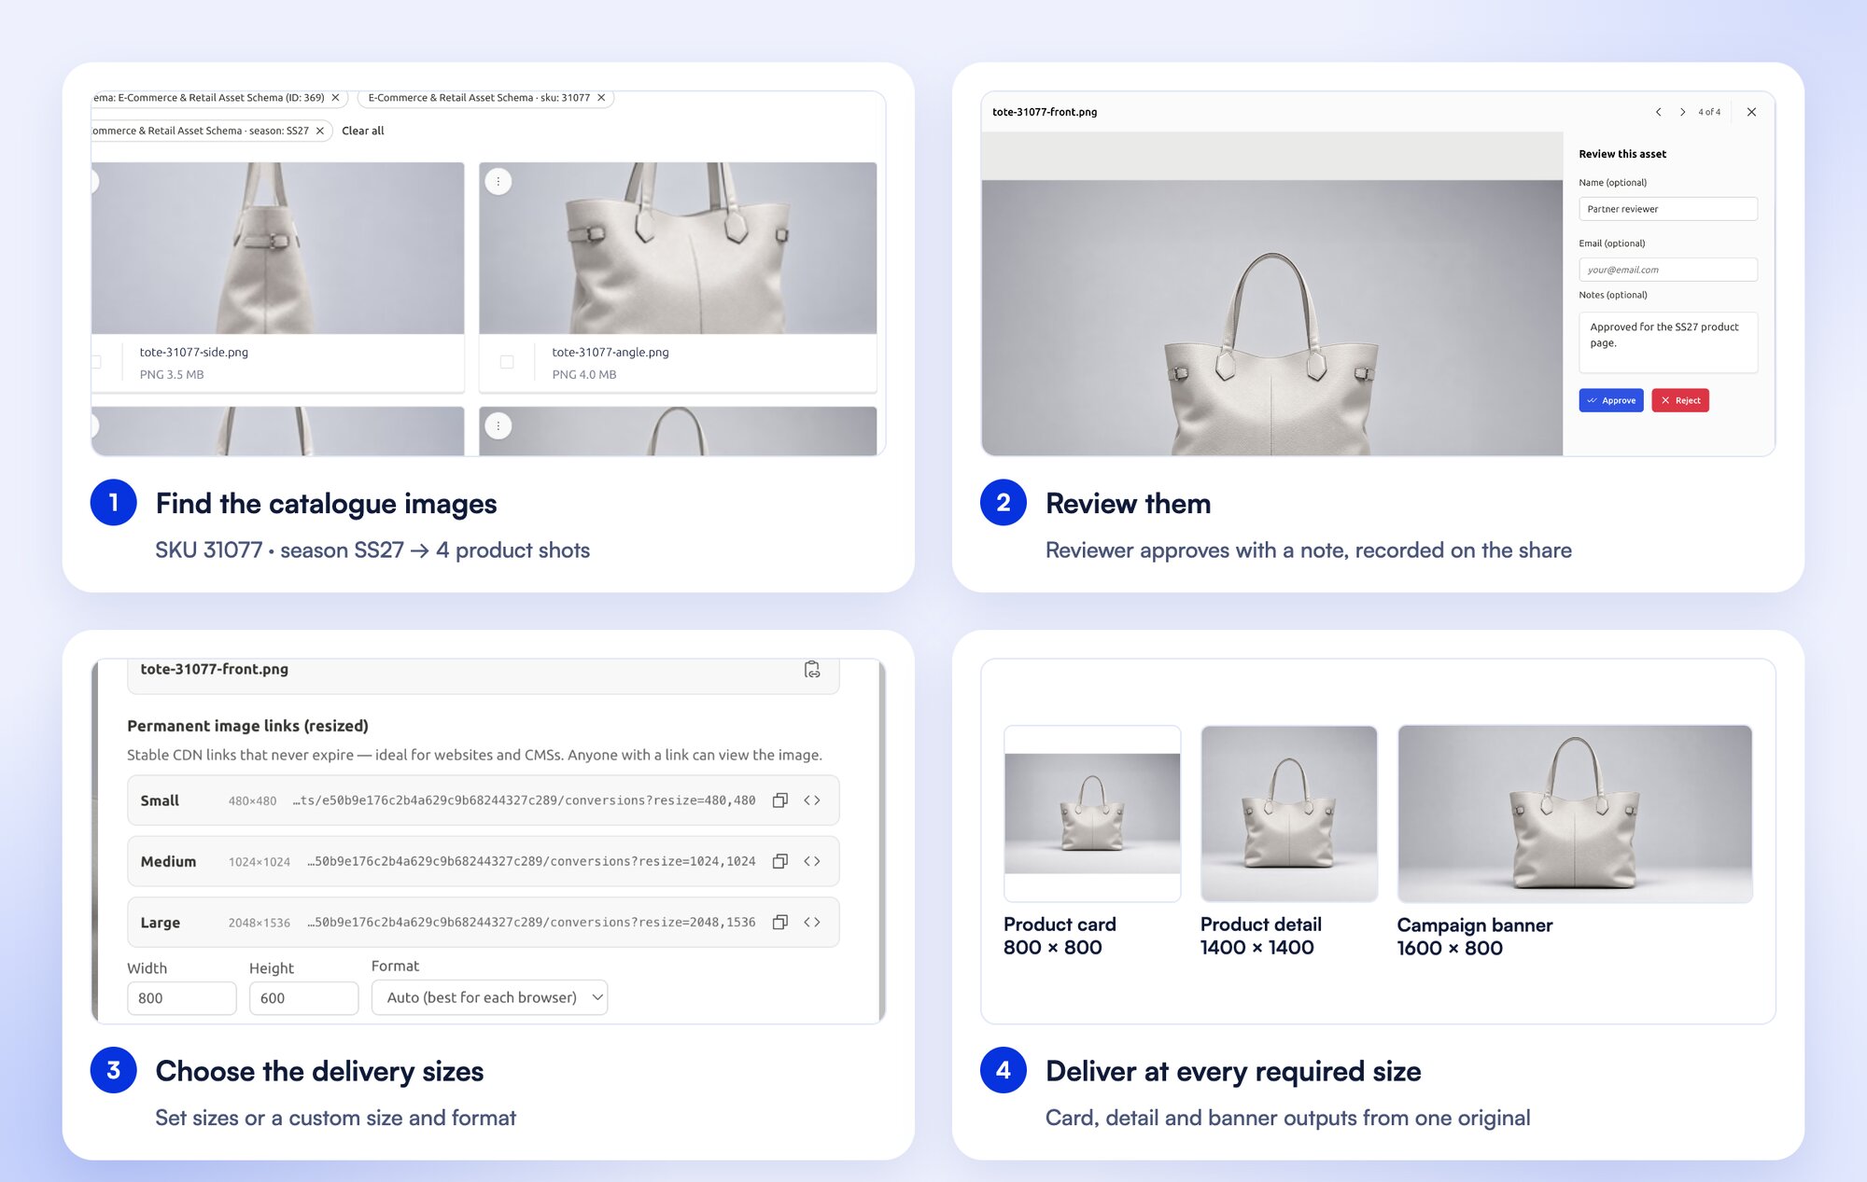Copy link icon beside tote-31077-front.png title
1867x1182 pixels.
point(812,669)
